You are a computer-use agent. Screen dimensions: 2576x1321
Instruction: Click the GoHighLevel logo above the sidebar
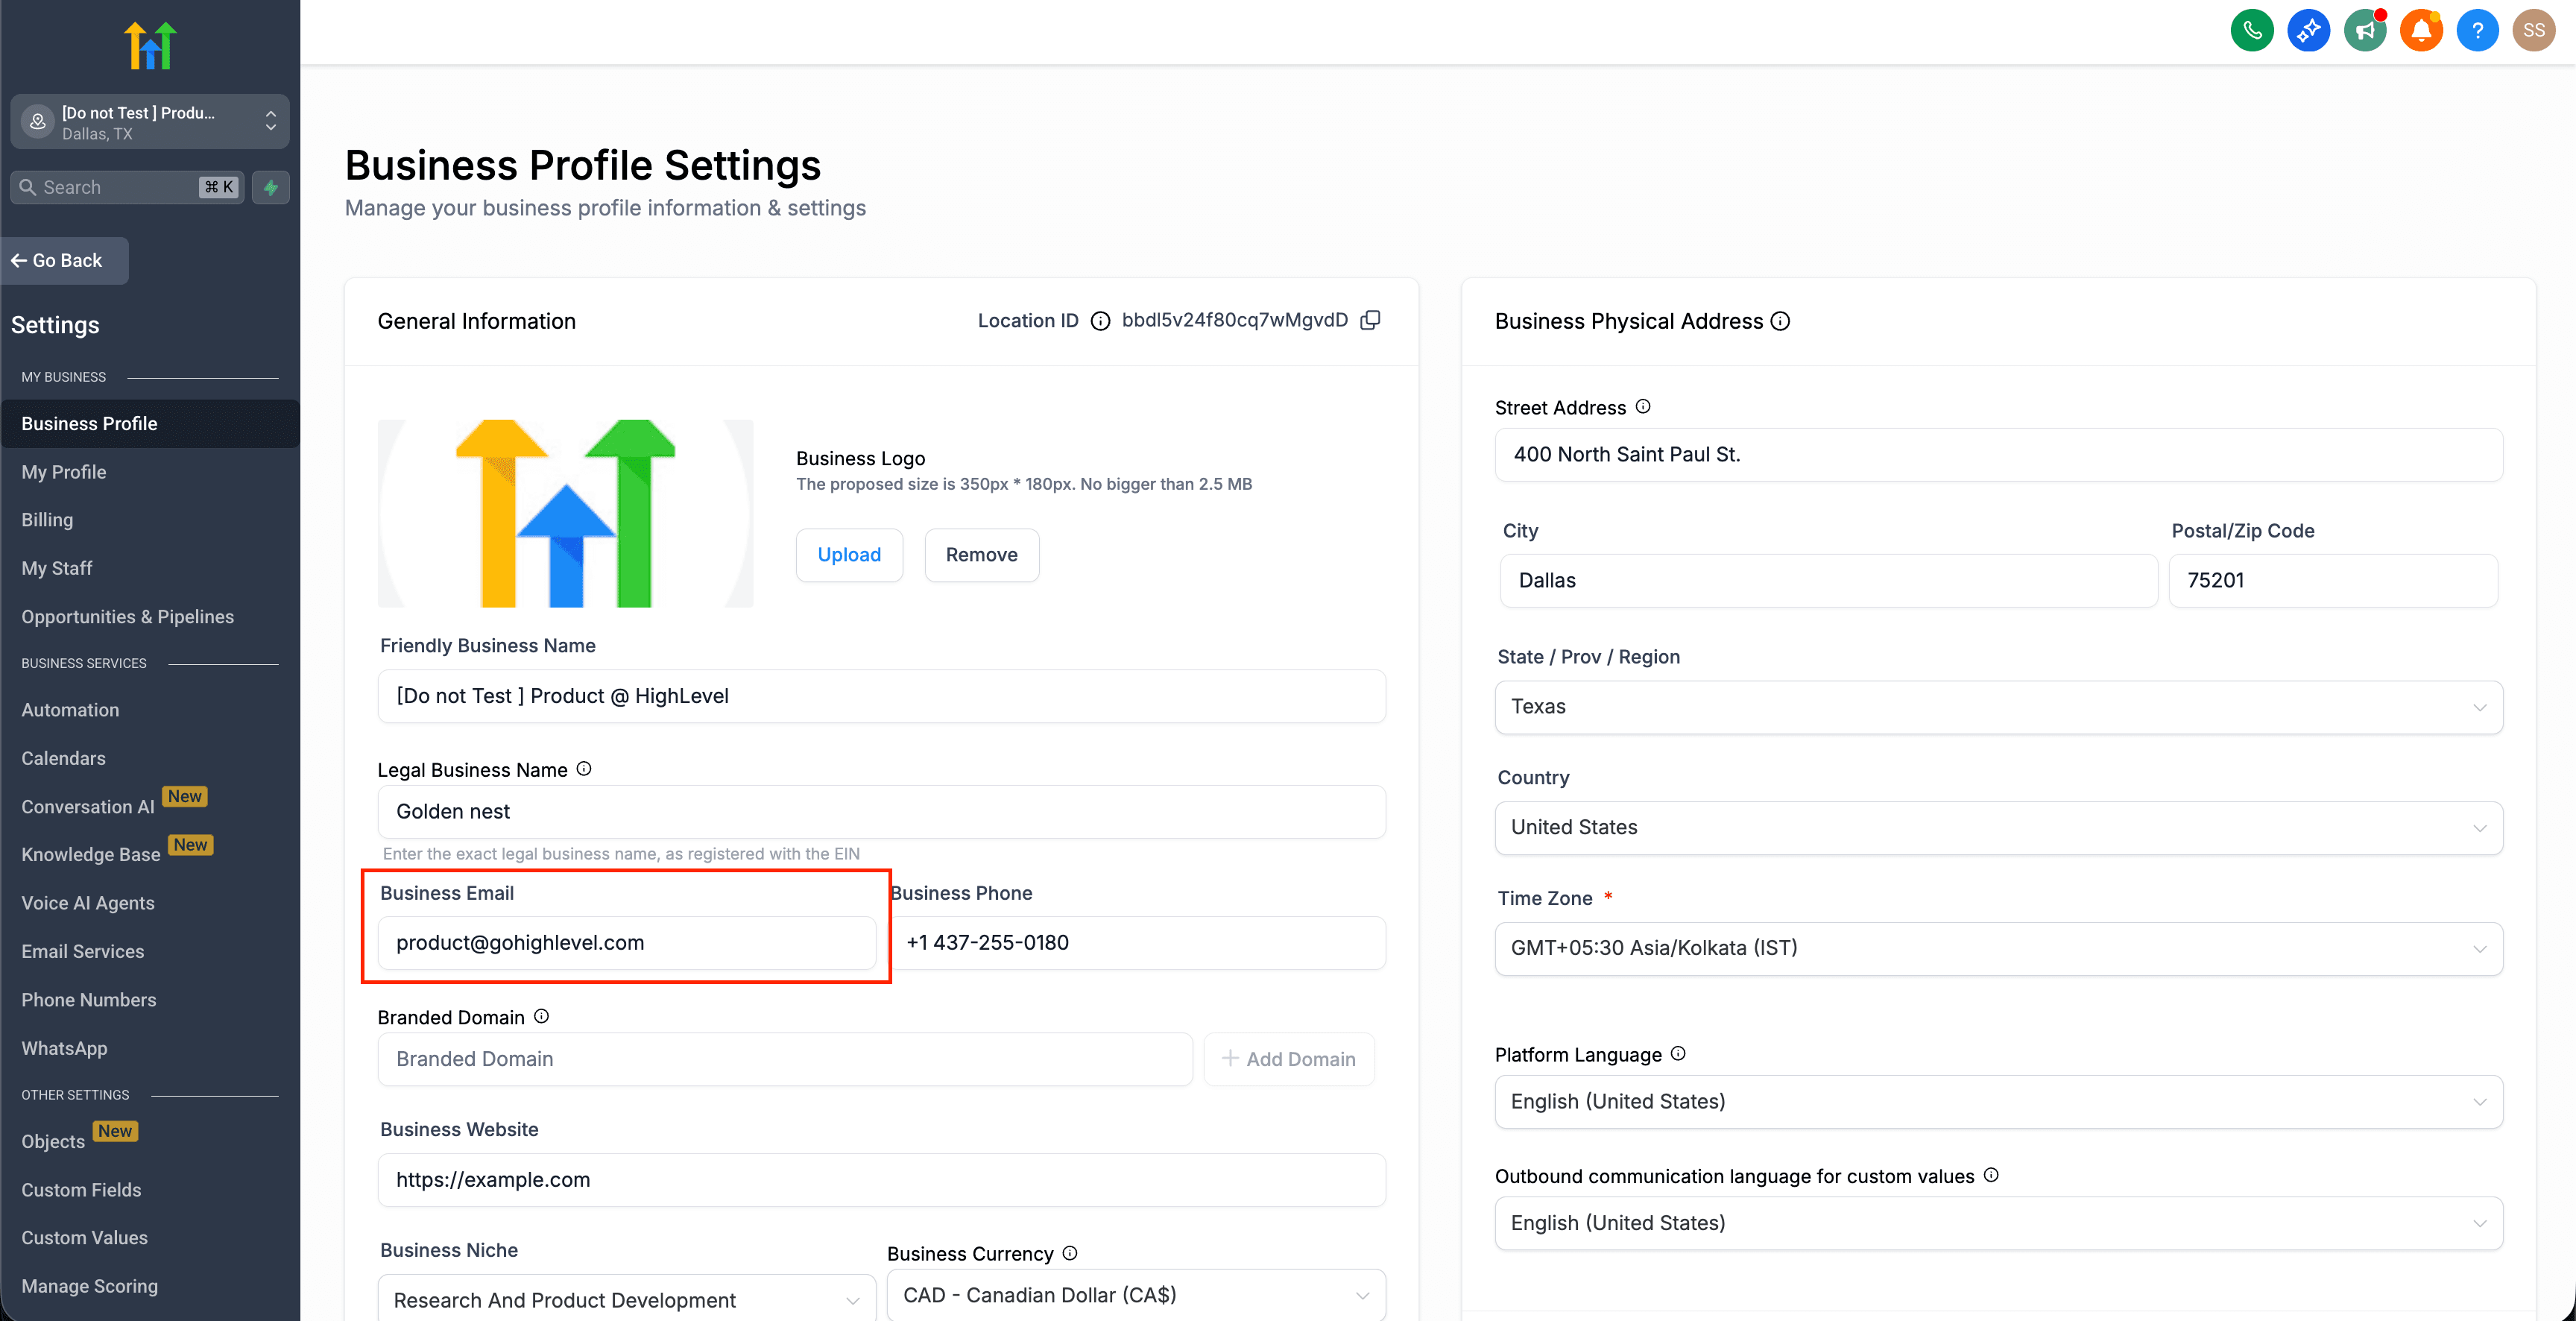coord(150,44)
